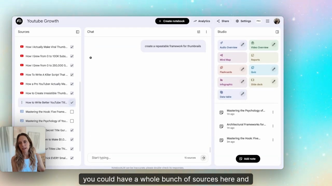This screenshot has width=332, height=186.
Task: Click markdown icon of Mastering the Hook source
Action: coord(22,112)
